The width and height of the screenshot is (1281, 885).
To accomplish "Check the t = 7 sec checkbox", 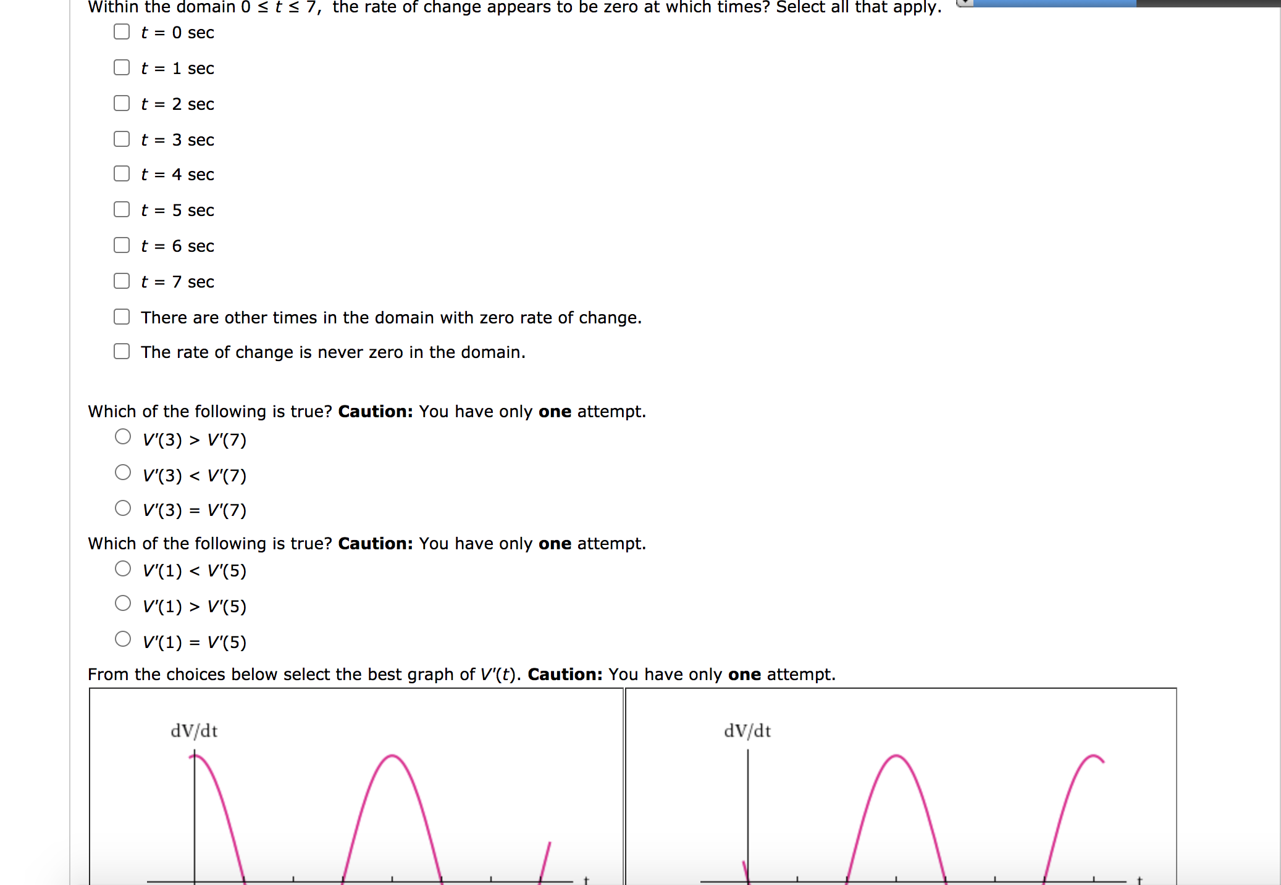I will coord(121,281).
